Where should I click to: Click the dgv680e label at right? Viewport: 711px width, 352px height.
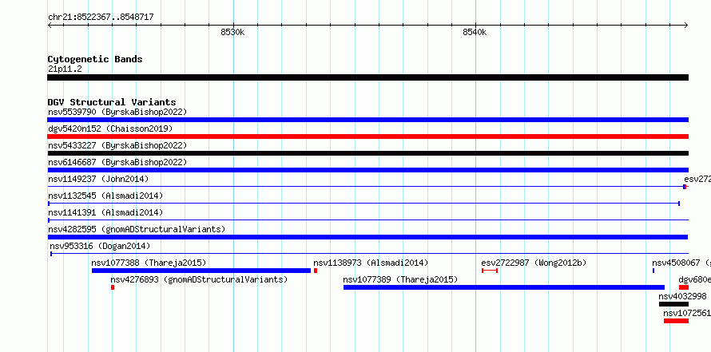[695, 279]
